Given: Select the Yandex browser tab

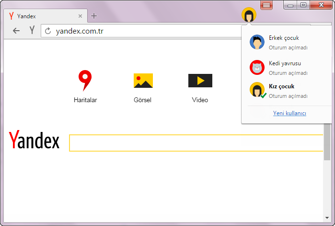Looking at the screenshot, I should pyautogui.click(x=46, y=16).
